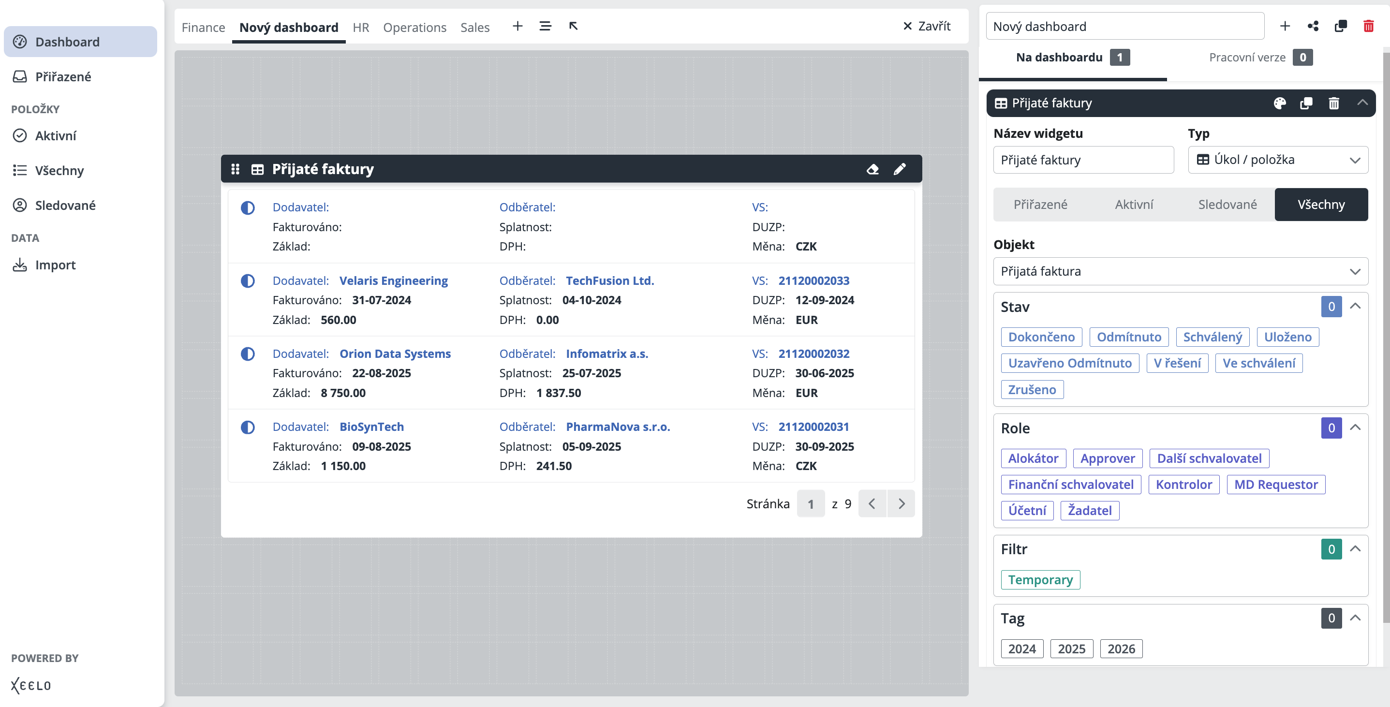The height and width of the screenshot is (707, 1390).
Task: Open the palette color icon in widget panel
Action: [1279, 103]
